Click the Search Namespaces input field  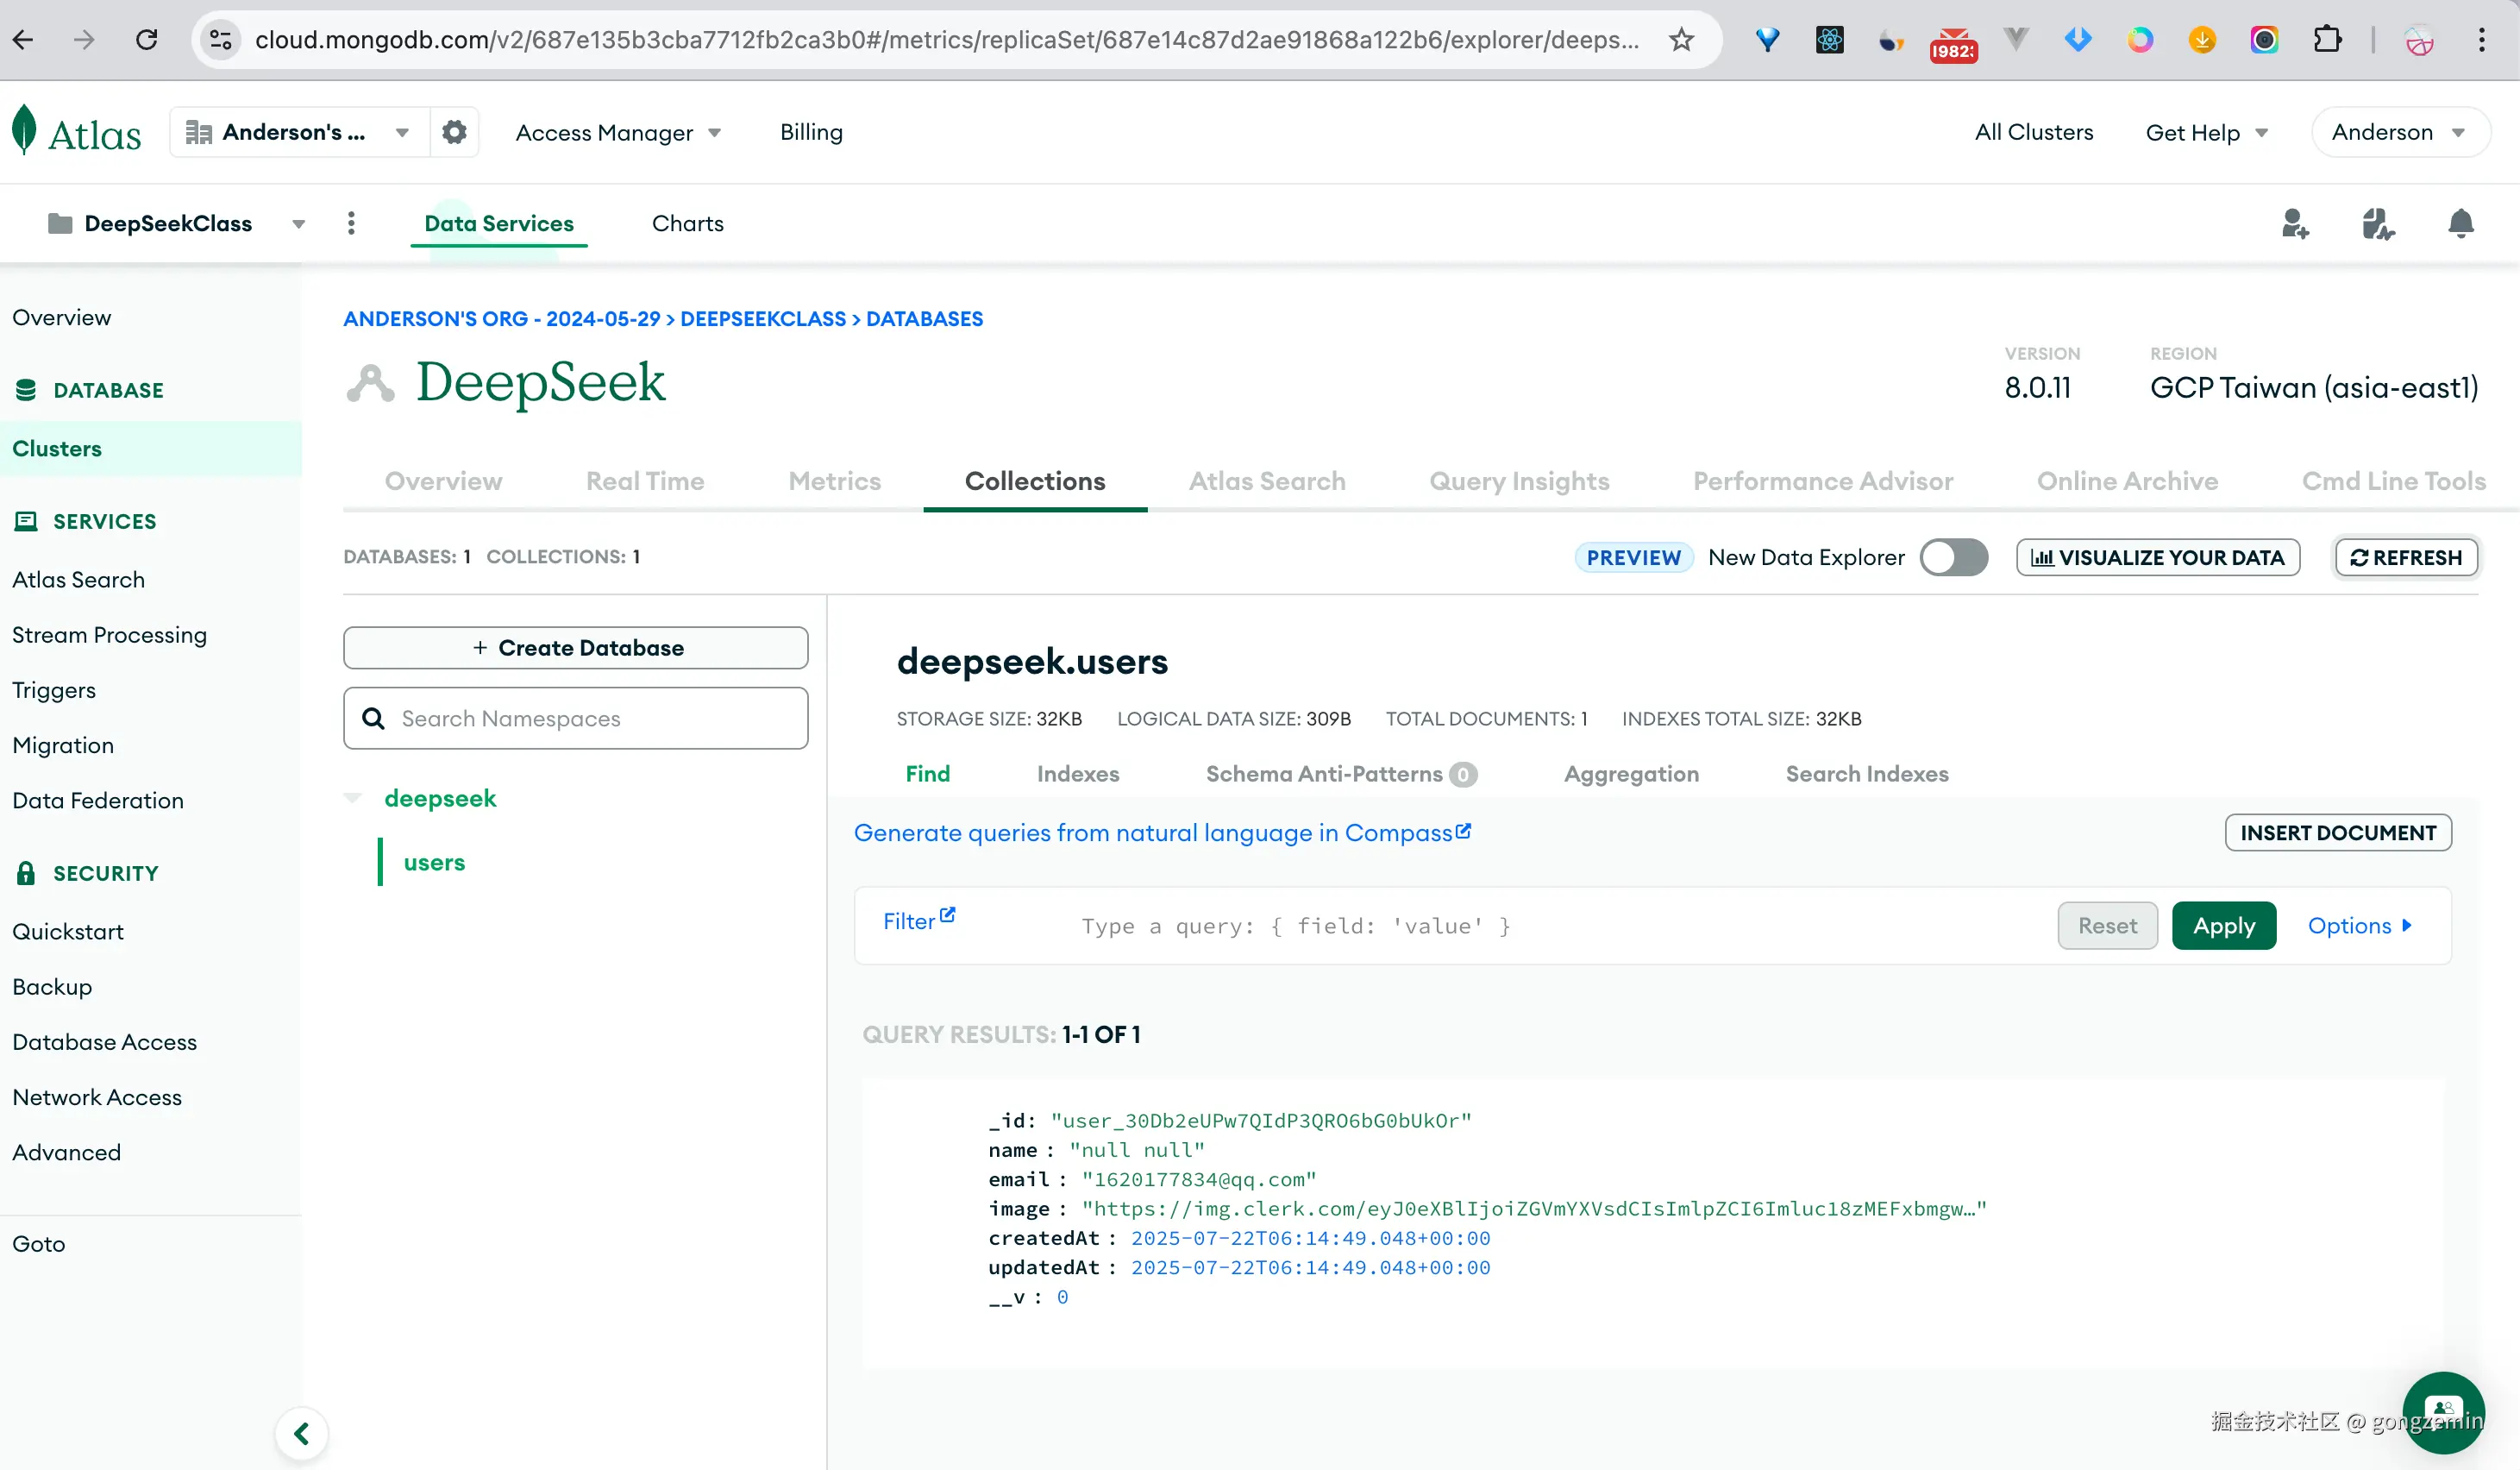pos(576,718)
